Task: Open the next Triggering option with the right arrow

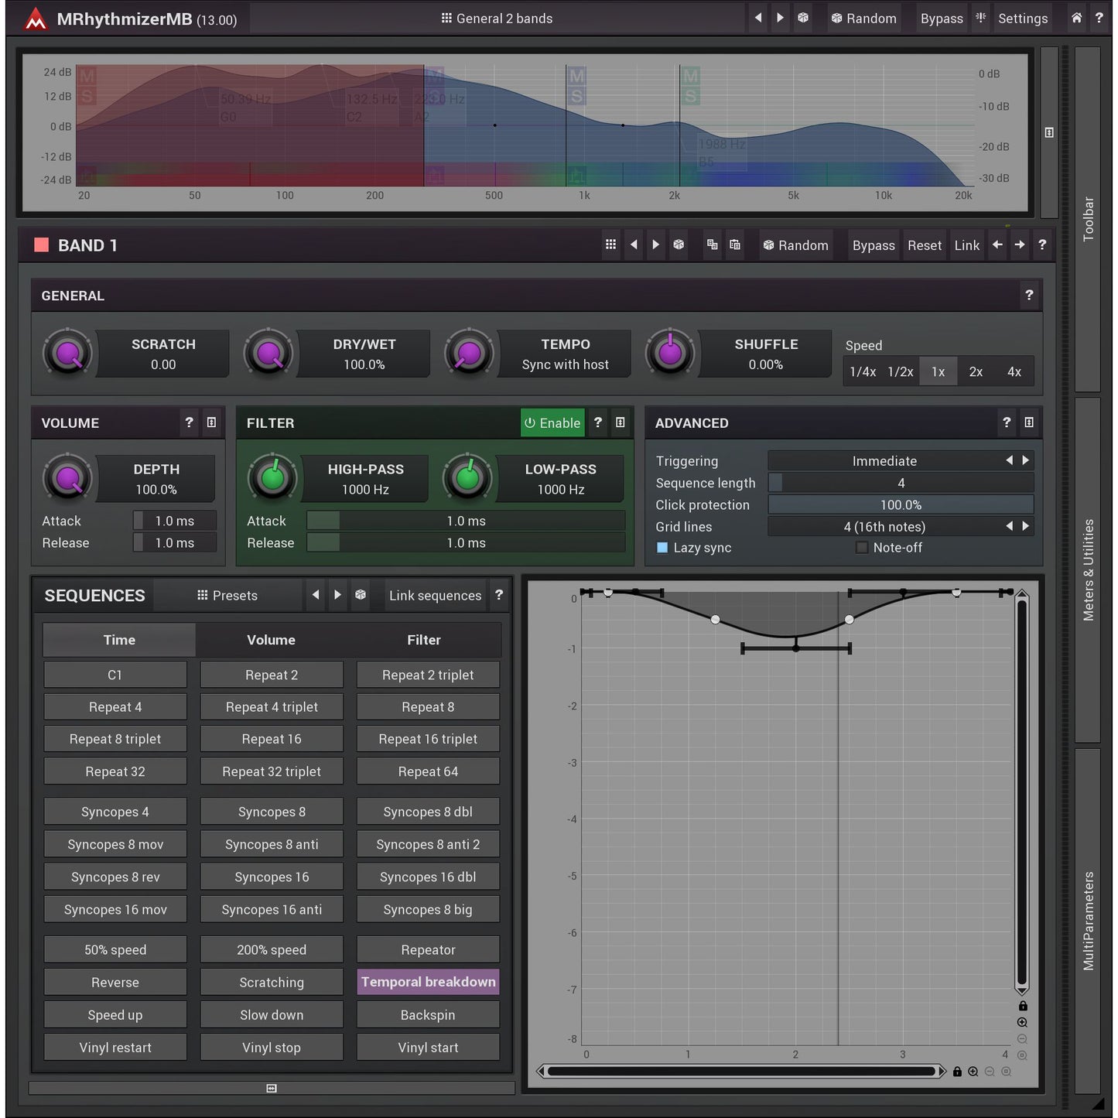Action: (1027, 460)
